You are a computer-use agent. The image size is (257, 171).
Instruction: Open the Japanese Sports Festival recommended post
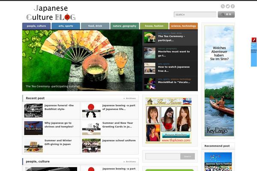218,162
